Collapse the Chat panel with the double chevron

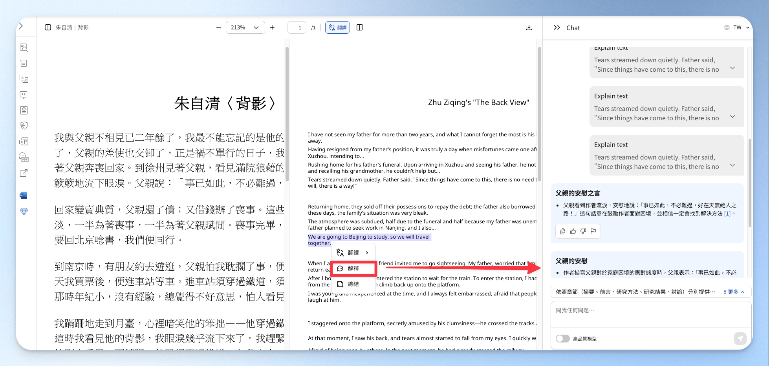coord(557,27)
